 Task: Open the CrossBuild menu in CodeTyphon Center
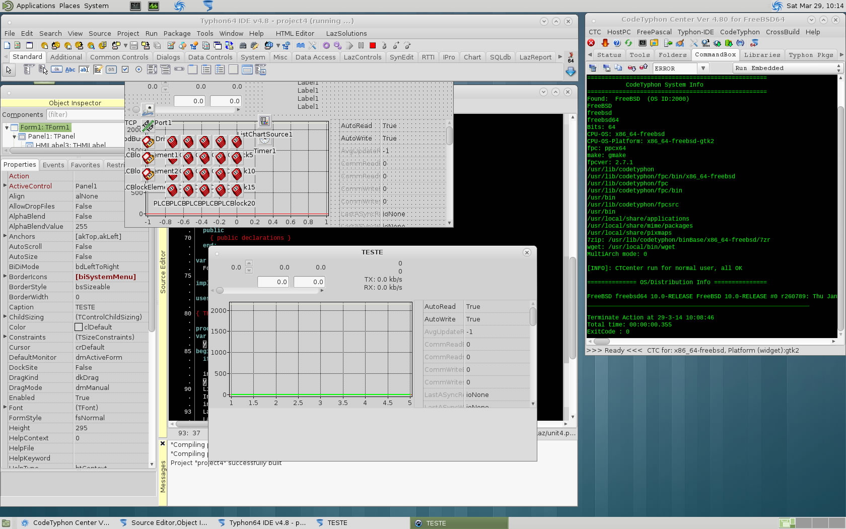click(x=782, y=32)
